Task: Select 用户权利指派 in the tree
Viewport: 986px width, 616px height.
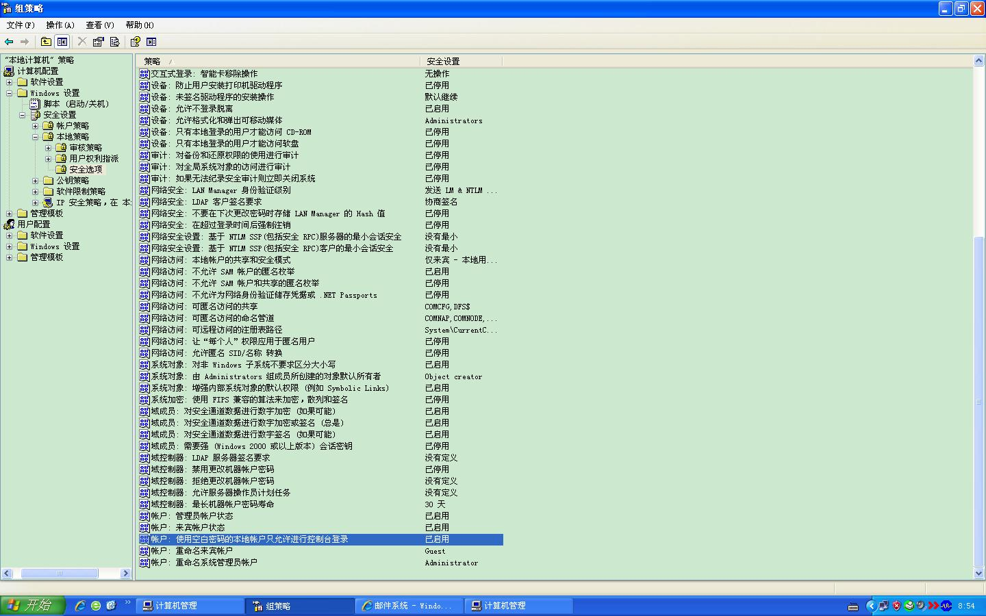Action: 94,159
